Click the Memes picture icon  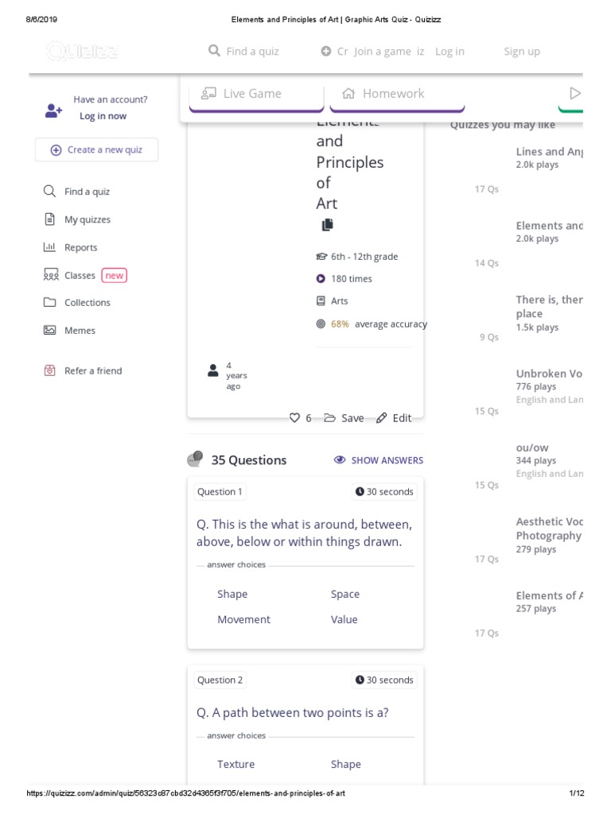(49, 331)
